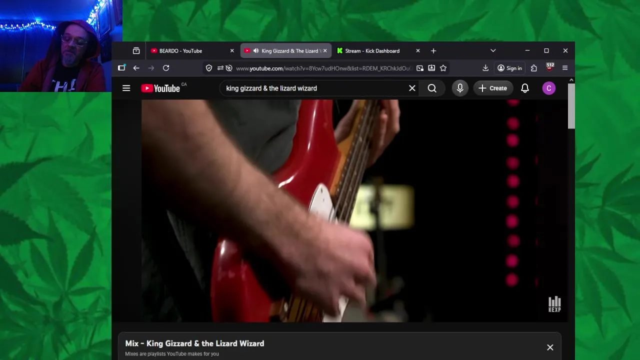Viewport: 640px width, 360px height.
Task: Close the King Gizzard tab
Action: point(325,50)
